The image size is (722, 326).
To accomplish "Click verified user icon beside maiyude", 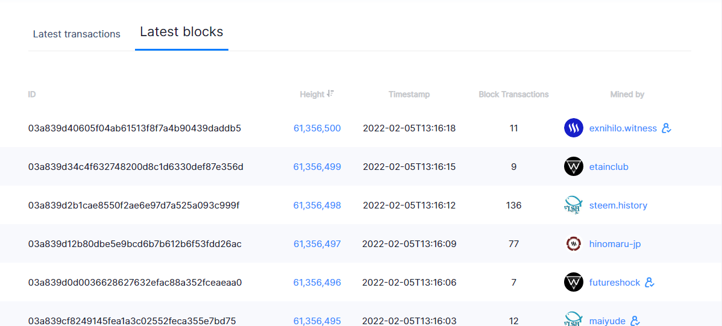I will (635, 321).
